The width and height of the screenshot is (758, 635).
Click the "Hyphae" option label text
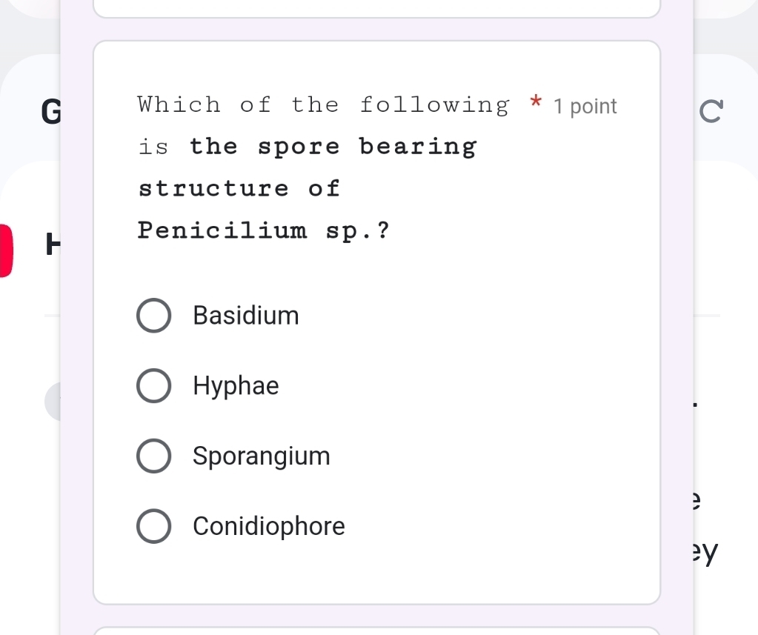point(236,386)
